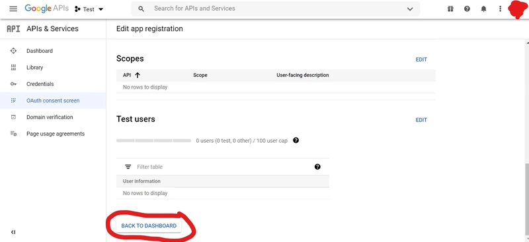Click the user cap progress bar
This screenshot has height=242, width=529.
point(153,141)
